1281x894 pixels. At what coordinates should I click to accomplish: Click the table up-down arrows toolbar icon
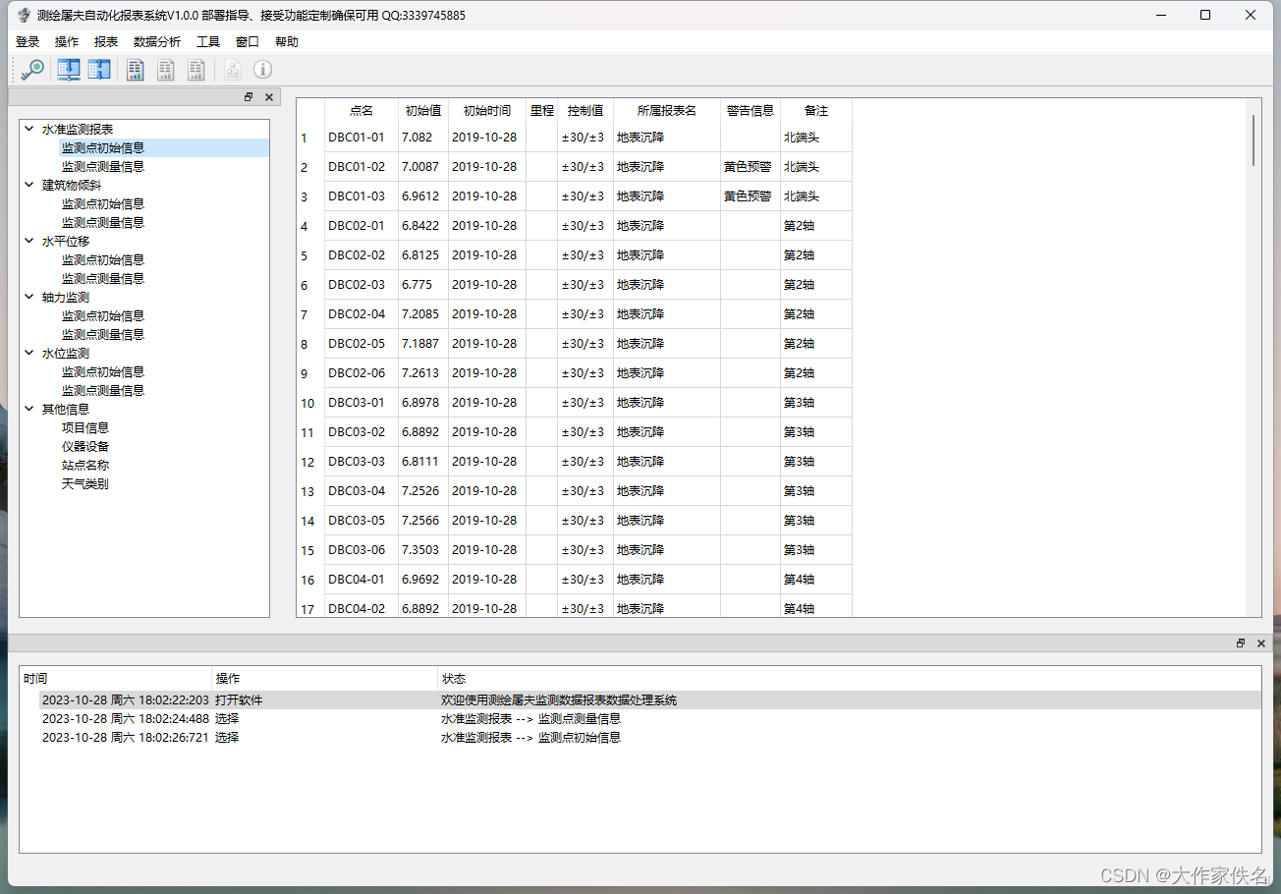coord(99,70)
